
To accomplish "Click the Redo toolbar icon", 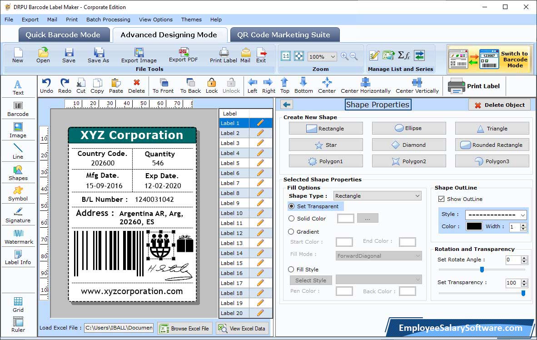I will [65, 86].
